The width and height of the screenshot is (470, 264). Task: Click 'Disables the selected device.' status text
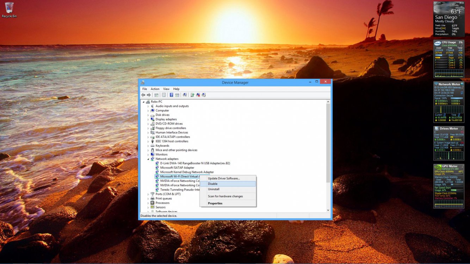pyautogui.click(x=159, y=216)
